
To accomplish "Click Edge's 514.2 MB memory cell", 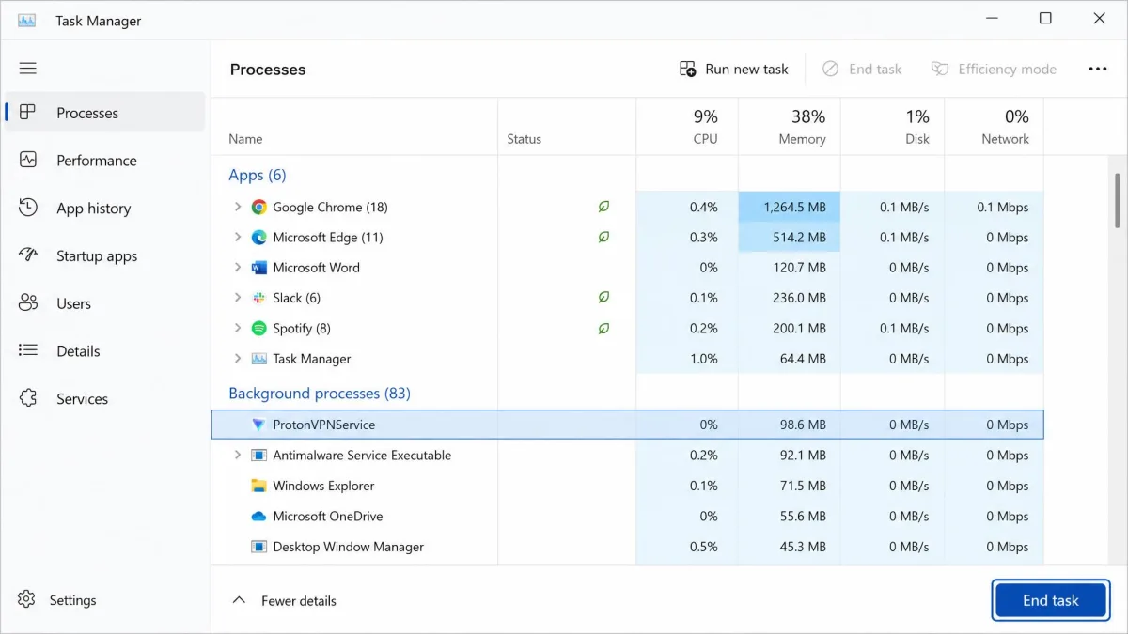I will click(790, 238).
